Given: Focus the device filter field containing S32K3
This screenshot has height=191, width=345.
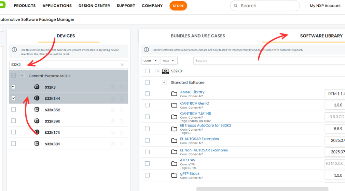Looking at the screenshot, I should coord(68,64).
